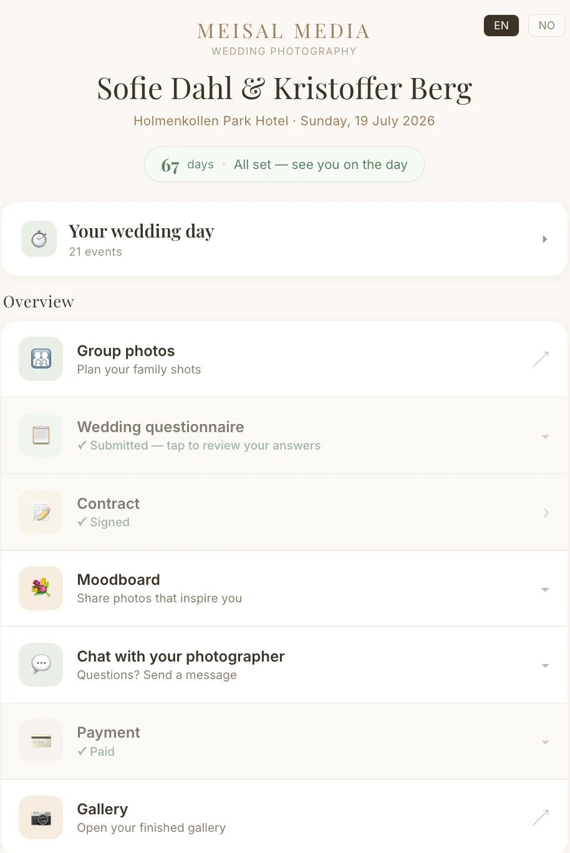Expand the Wedding questionnaire dropdown arrow

pos(545,437)
